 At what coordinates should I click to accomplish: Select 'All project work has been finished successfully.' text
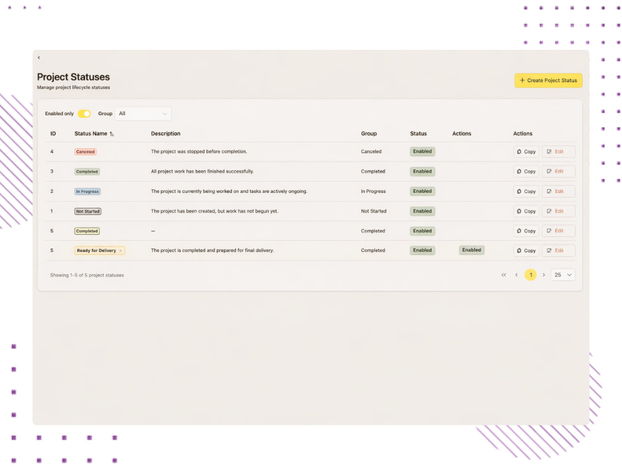(x=202, y=172)
